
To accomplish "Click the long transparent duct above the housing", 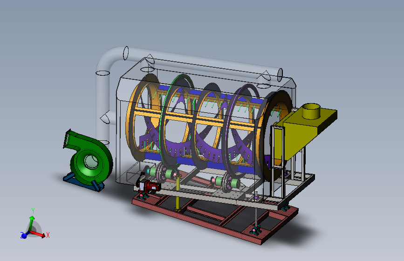I will tap(204, 63).
